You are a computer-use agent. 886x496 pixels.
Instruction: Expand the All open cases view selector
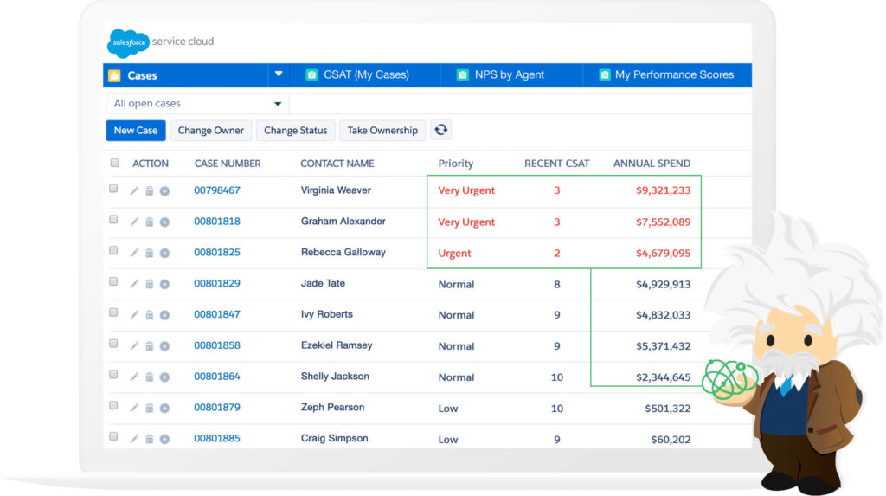pyautogui.click(x=197, y=104)
